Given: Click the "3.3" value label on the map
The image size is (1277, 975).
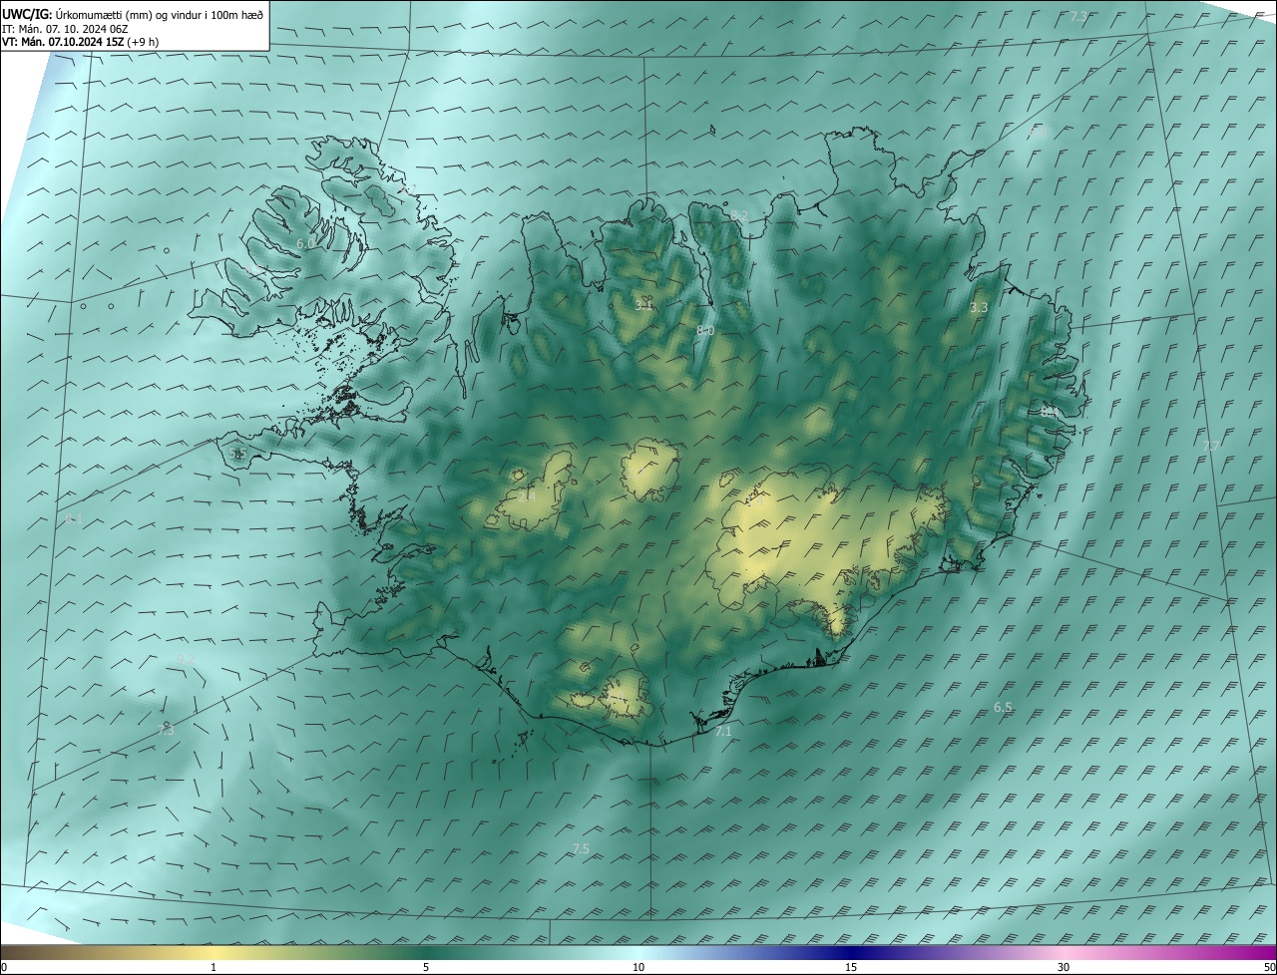Looking at the screenshot, I should [x=979, y=308].
